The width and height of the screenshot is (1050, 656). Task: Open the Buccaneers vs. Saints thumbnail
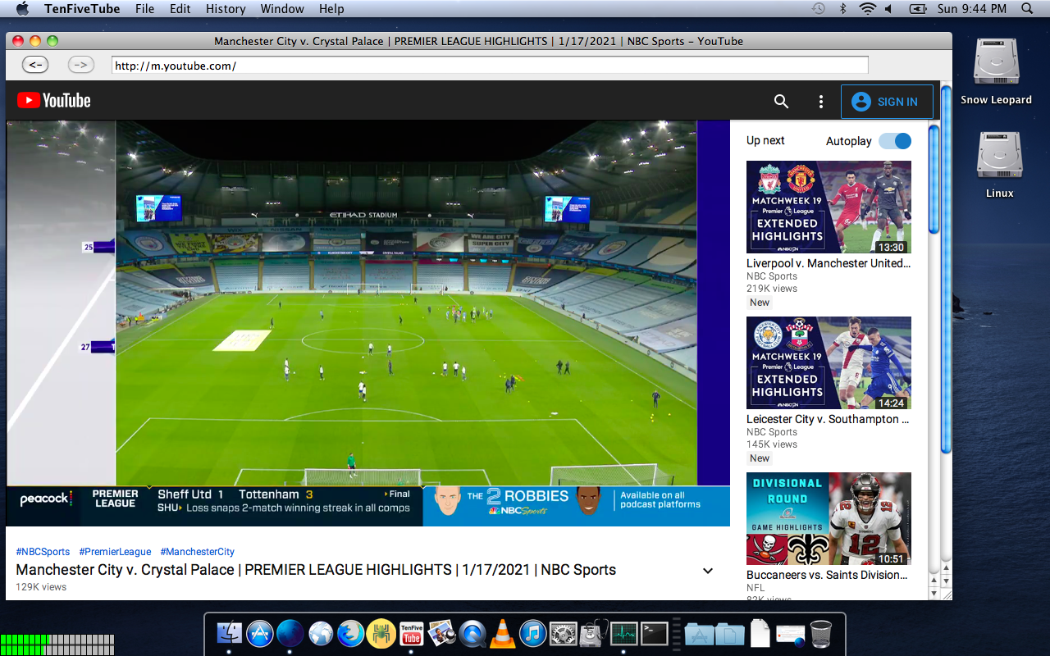coord(829,518)
